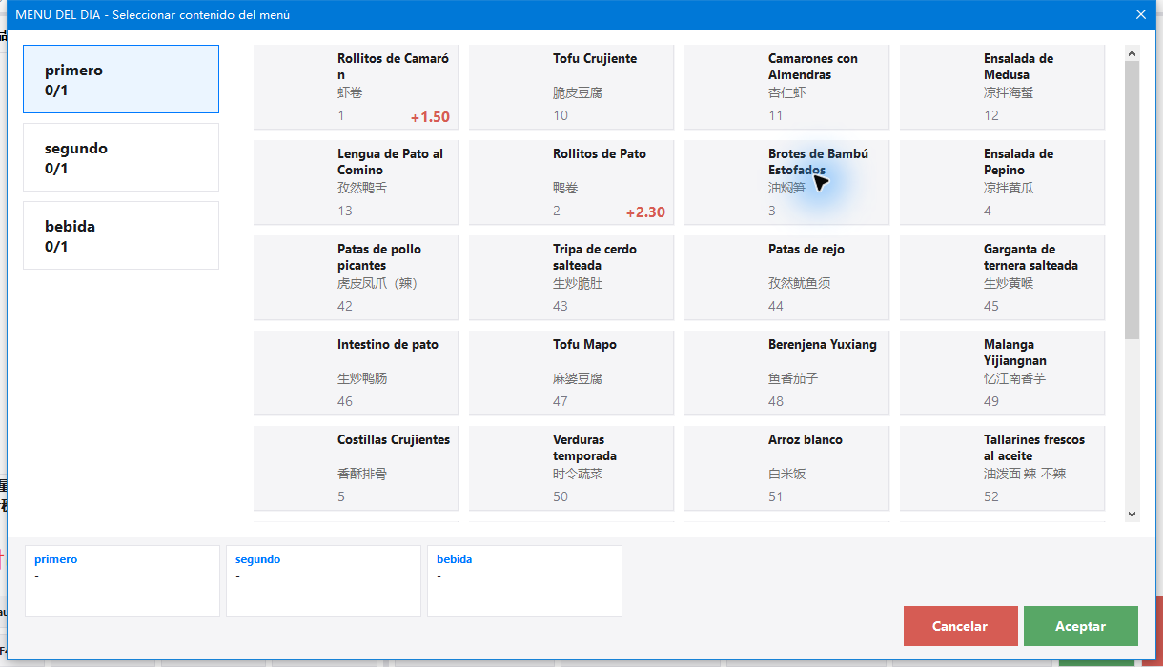The image size is (1163, 667).
Task: Click the red Cancelar button
Action: coord(960,626)
